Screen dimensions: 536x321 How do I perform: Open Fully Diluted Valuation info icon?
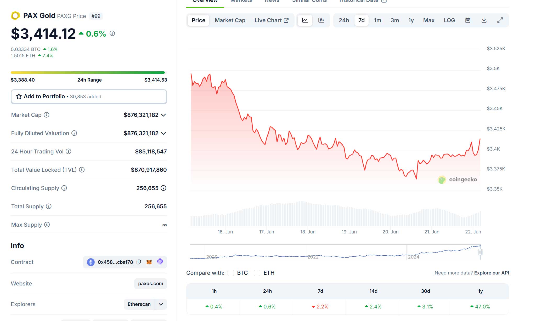(x=74, y=133)
